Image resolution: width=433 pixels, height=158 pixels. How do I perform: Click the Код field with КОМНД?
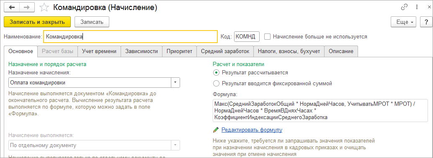[x=247, y=36]
